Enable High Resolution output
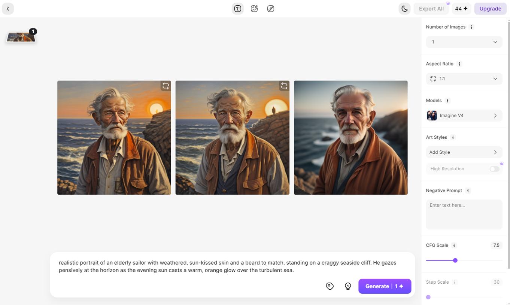 tap(494, 169)
